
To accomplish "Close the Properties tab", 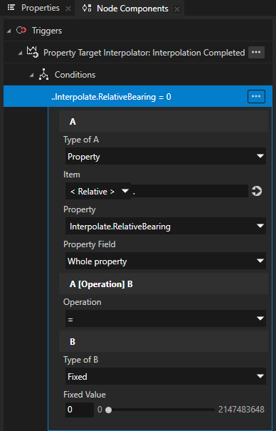I will [x=68, y=9].
